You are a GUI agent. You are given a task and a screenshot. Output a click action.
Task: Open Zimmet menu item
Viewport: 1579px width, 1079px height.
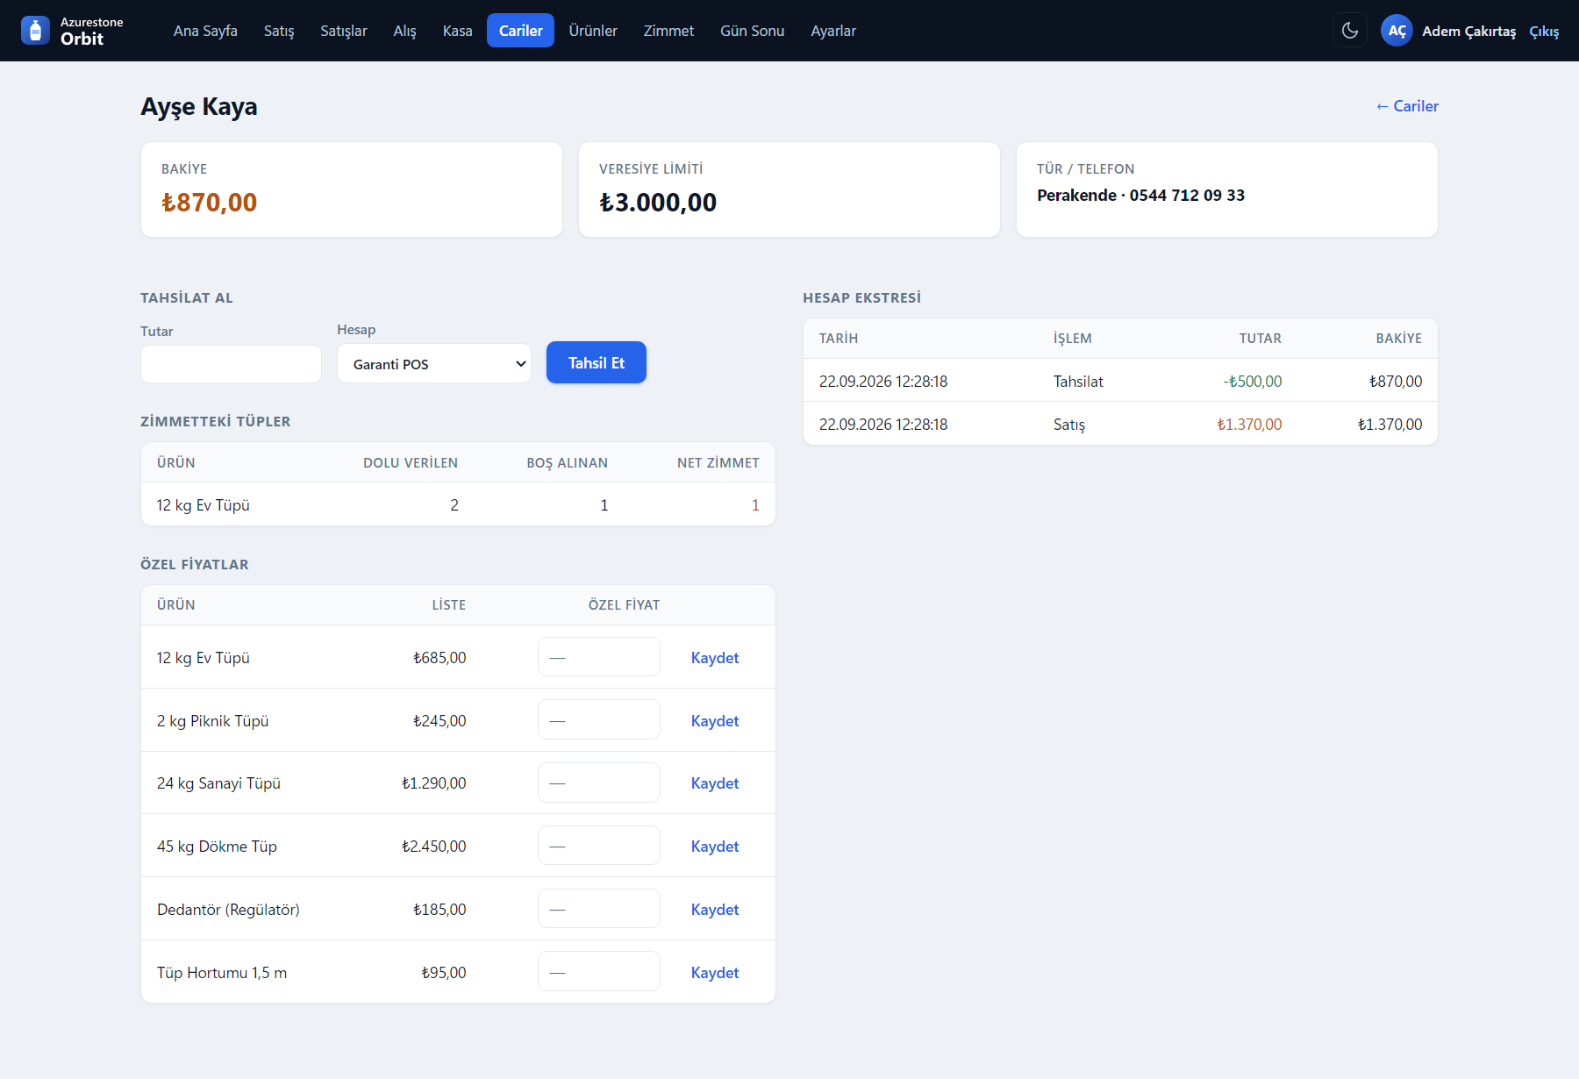(668, 31)
